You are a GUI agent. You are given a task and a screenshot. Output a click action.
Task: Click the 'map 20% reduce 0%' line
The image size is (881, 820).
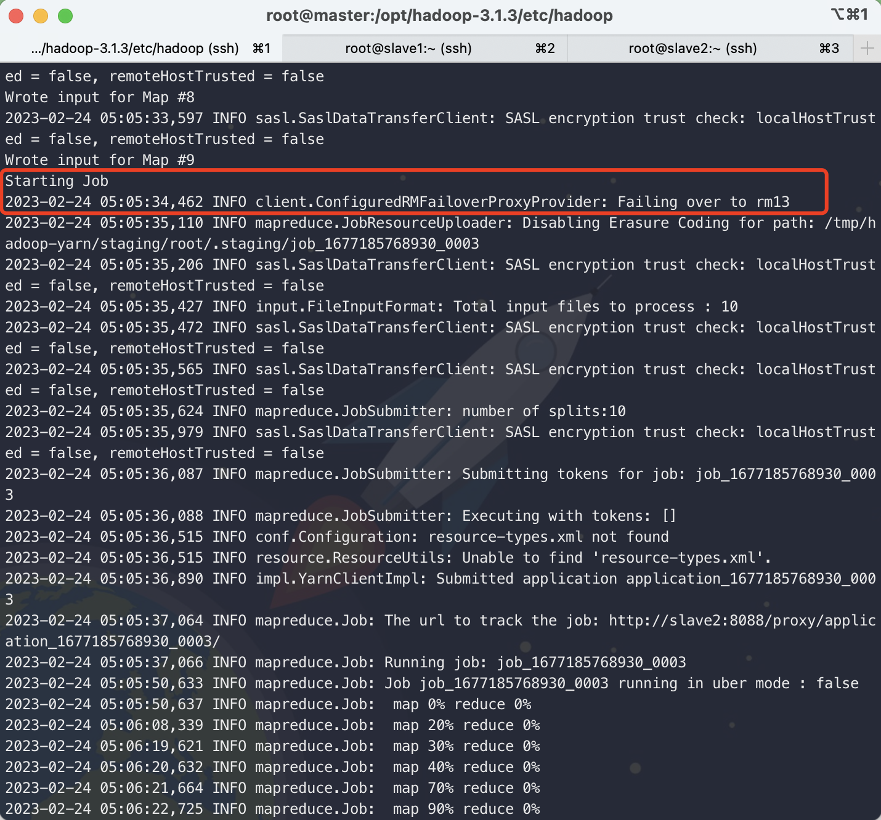pos(273,725)
